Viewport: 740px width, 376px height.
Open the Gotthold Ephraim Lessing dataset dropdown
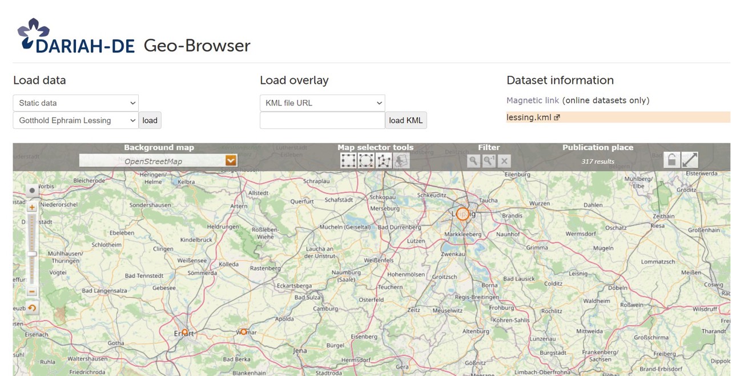pyautogui.click(x=75, y=120)
